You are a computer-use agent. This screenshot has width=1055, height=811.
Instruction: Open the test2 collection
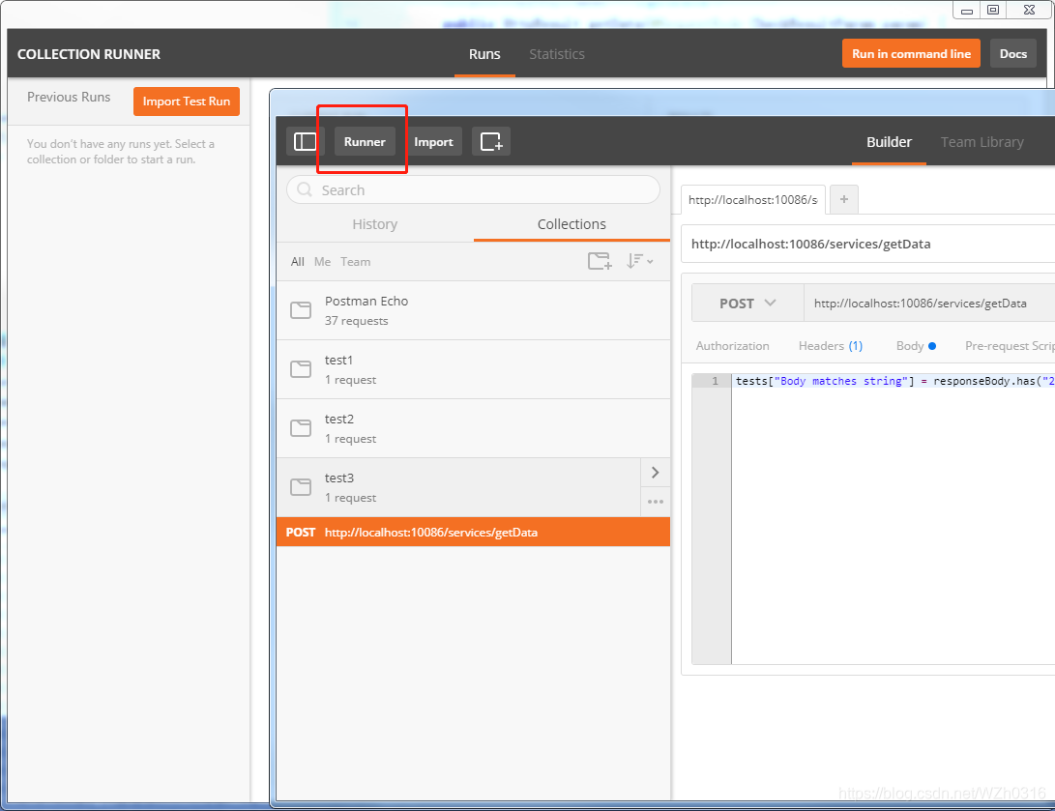coord(473,428)
